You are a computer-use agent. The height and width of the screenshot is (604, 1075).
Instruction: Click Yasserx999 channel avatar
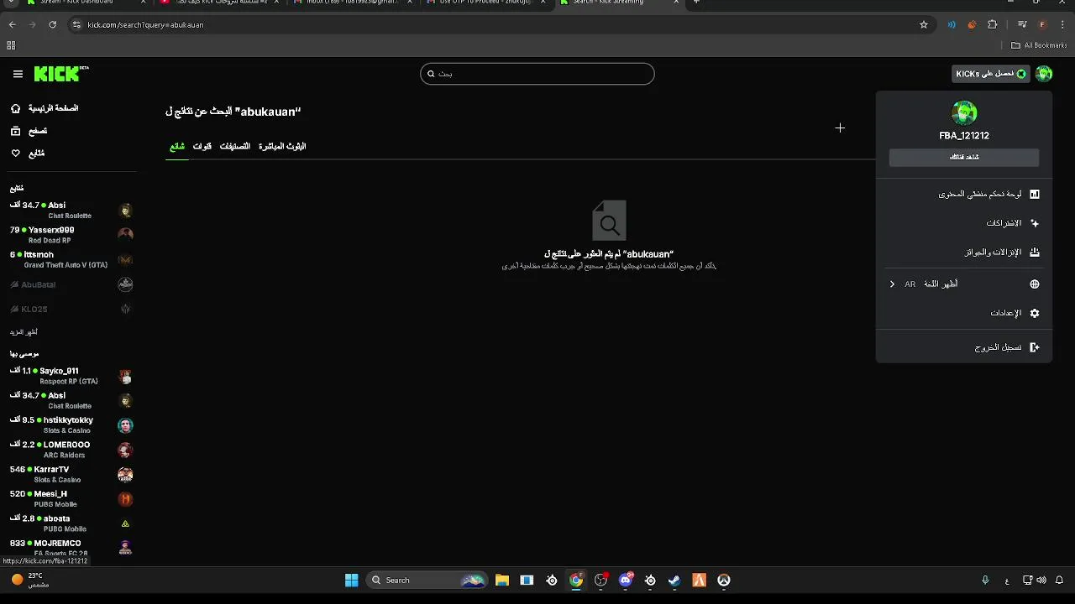pos(125,235)
